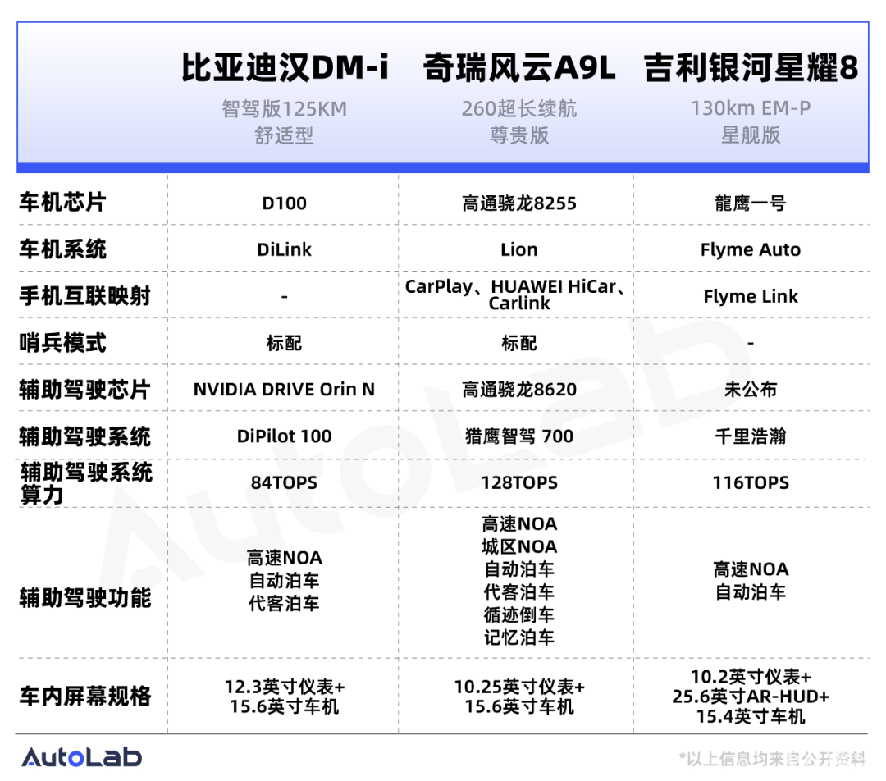Select the 比亚迪汉DM-i column heading

point(284,68)
